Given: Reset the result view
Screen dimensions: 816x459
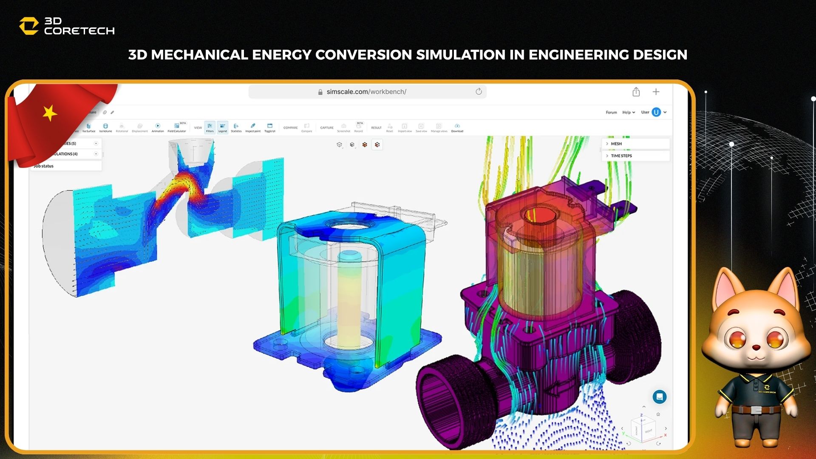Looking at the screenshot, I should (390, 127).
